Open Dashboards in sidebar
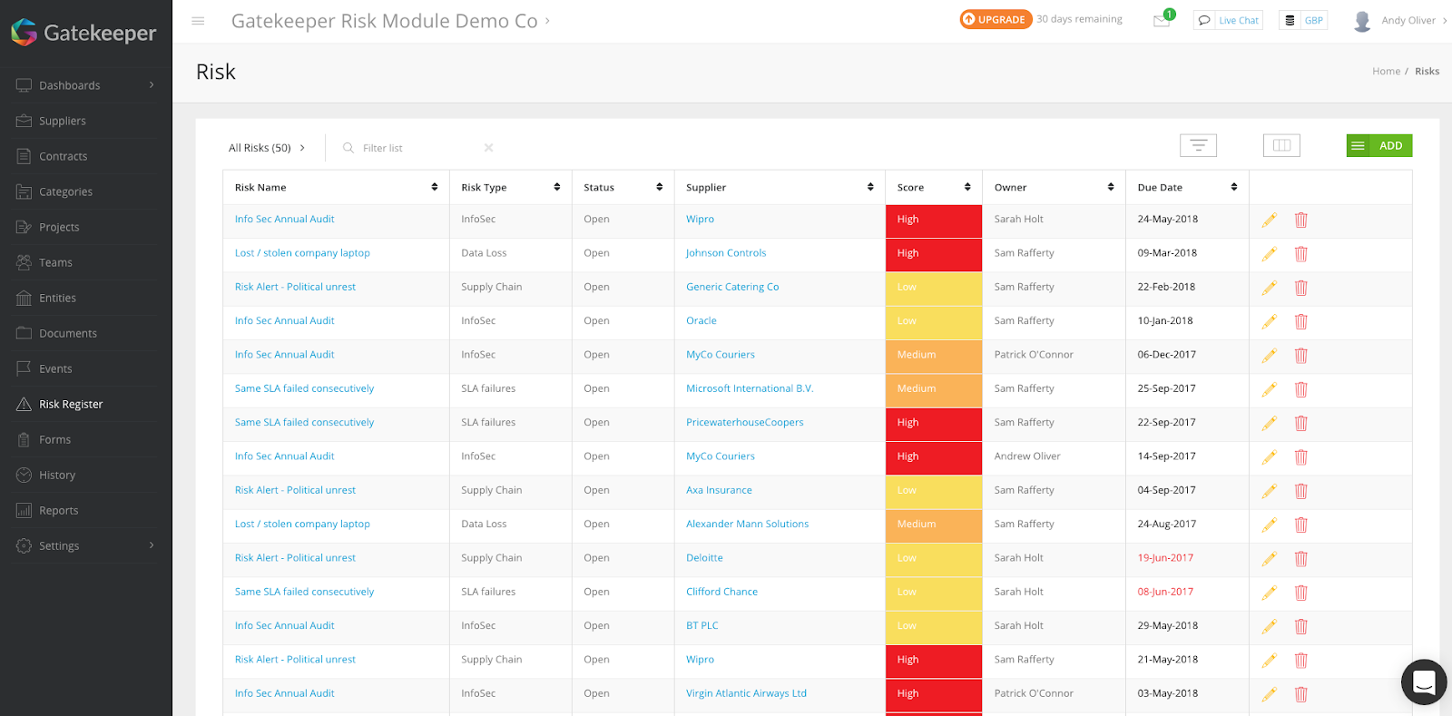The height and width of the screenshot is (716, 1452). (70, 85)
